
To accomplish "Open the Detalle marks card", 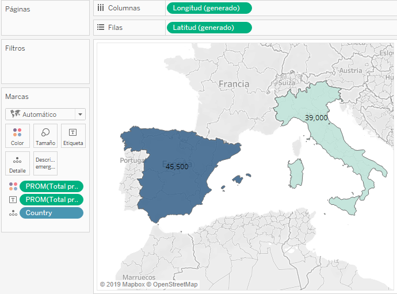I will [x=17, y=163].
